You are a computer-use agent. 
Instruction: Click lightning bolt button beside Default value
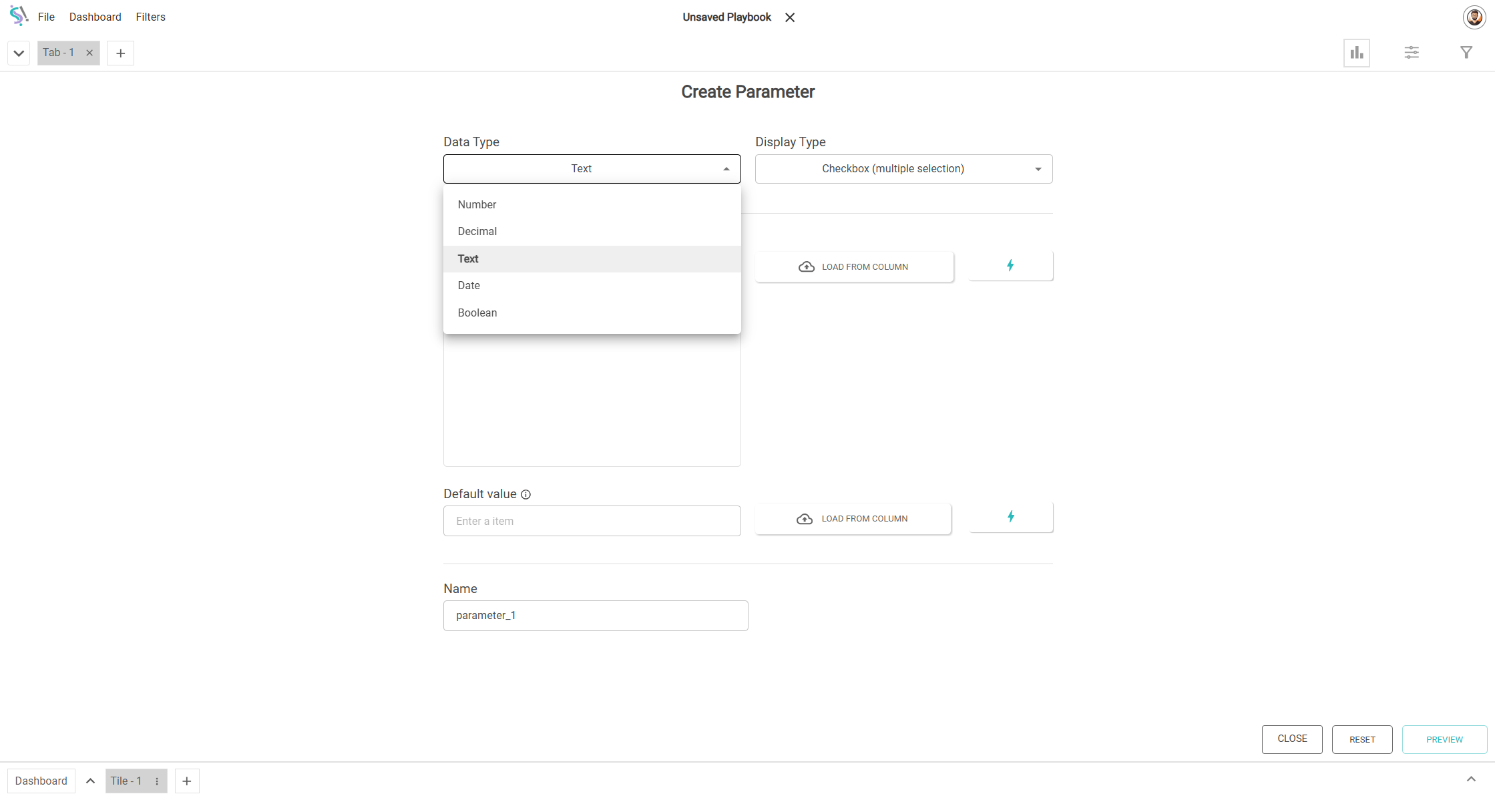(1010, 517)
